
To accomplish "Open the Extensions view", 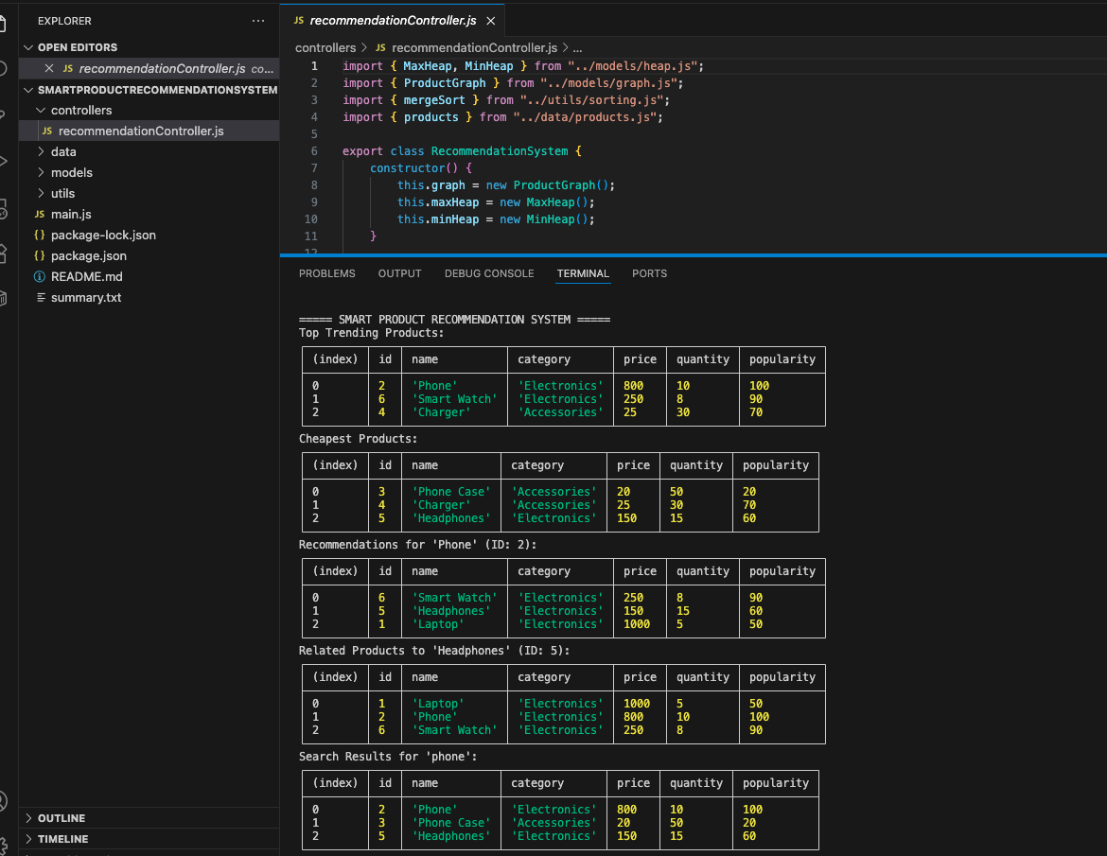I will coord(8,253).
